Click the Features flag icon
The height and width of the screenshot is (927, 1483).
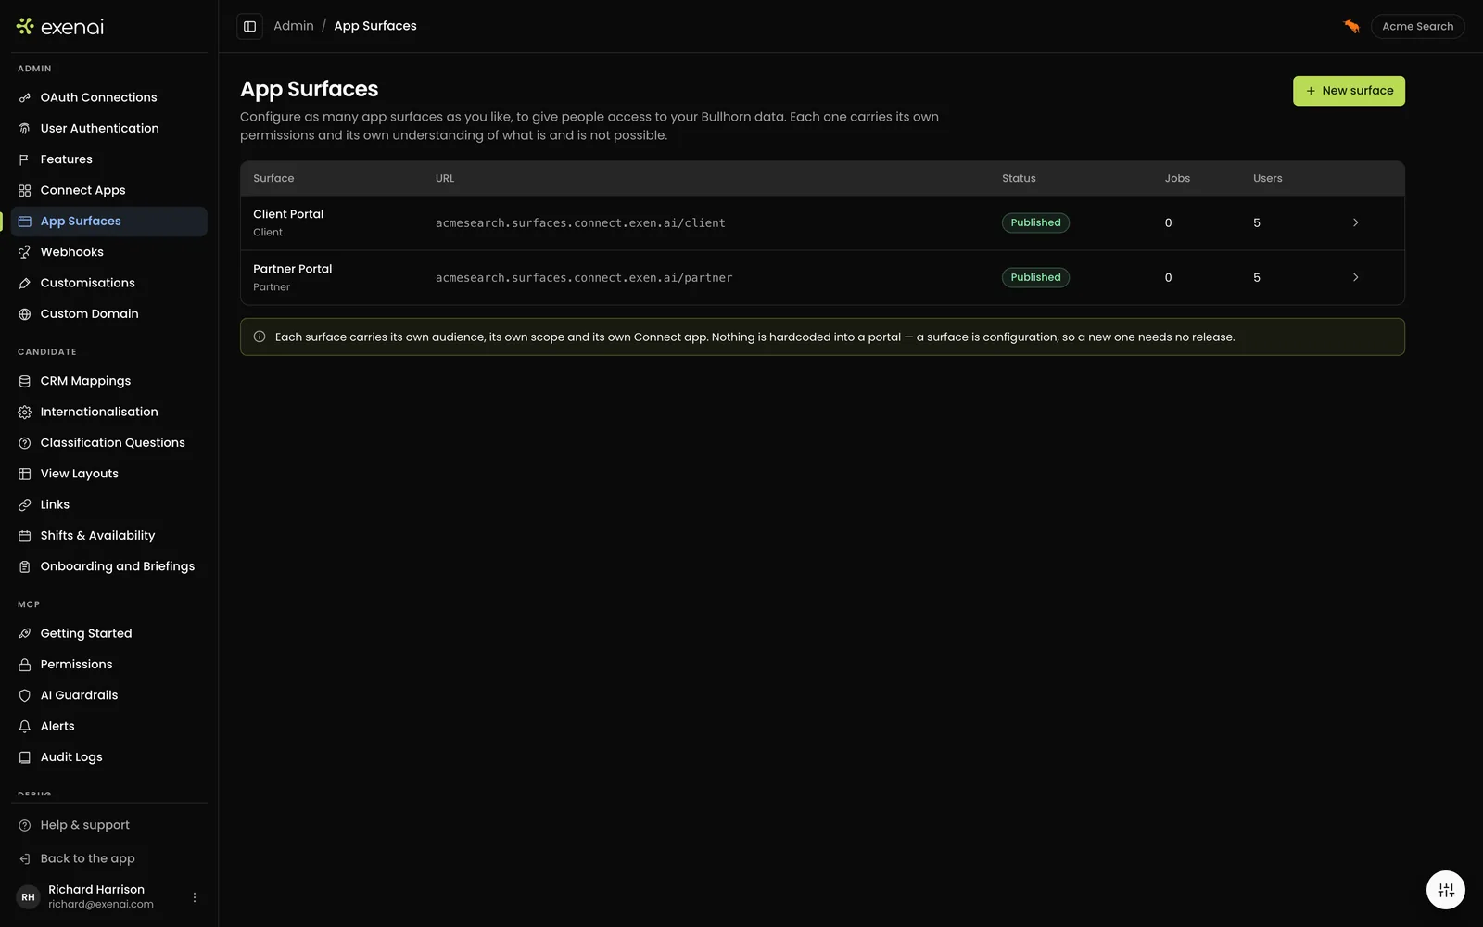25,159
